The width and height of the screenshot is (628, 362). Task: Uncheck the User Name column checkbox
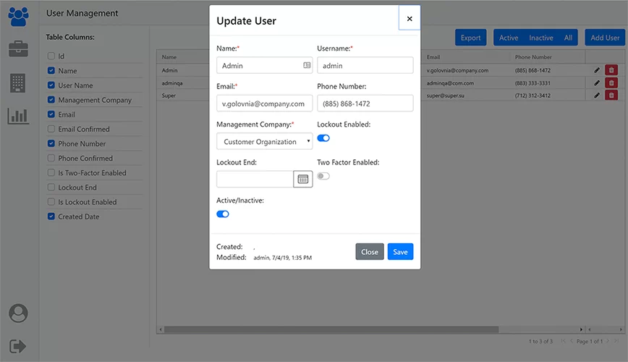coord(51,85)
